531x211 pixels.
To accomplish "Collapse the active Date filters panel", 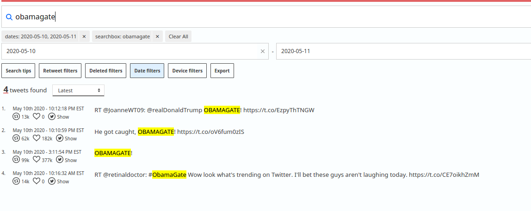I will 147,71.
